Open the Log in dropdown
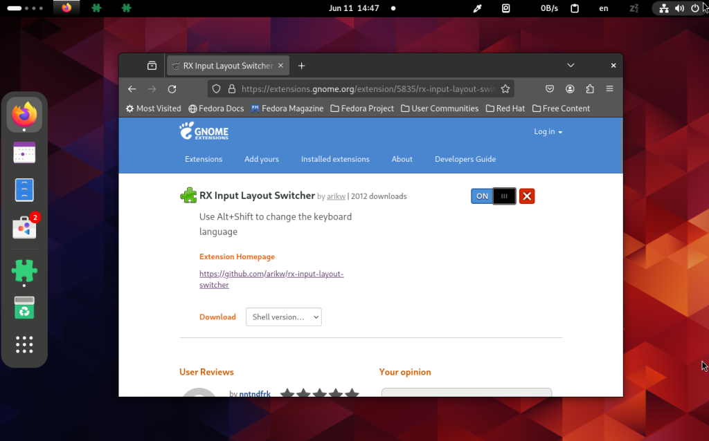This screenshot has height=441, width=709. (548, 132)
